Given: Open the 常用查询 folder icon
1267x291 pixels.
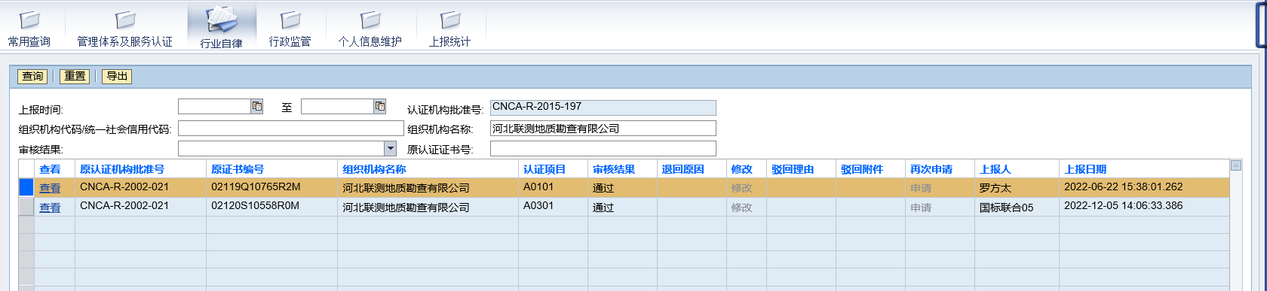Looking at the screenshot, I should tap(29, 20).
